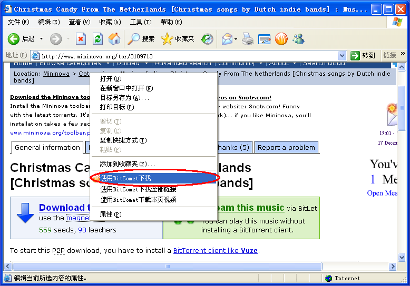Select 使用BitComet下载本页视频 entry
Screen dimensions: 410x286
tap(153, 200)
